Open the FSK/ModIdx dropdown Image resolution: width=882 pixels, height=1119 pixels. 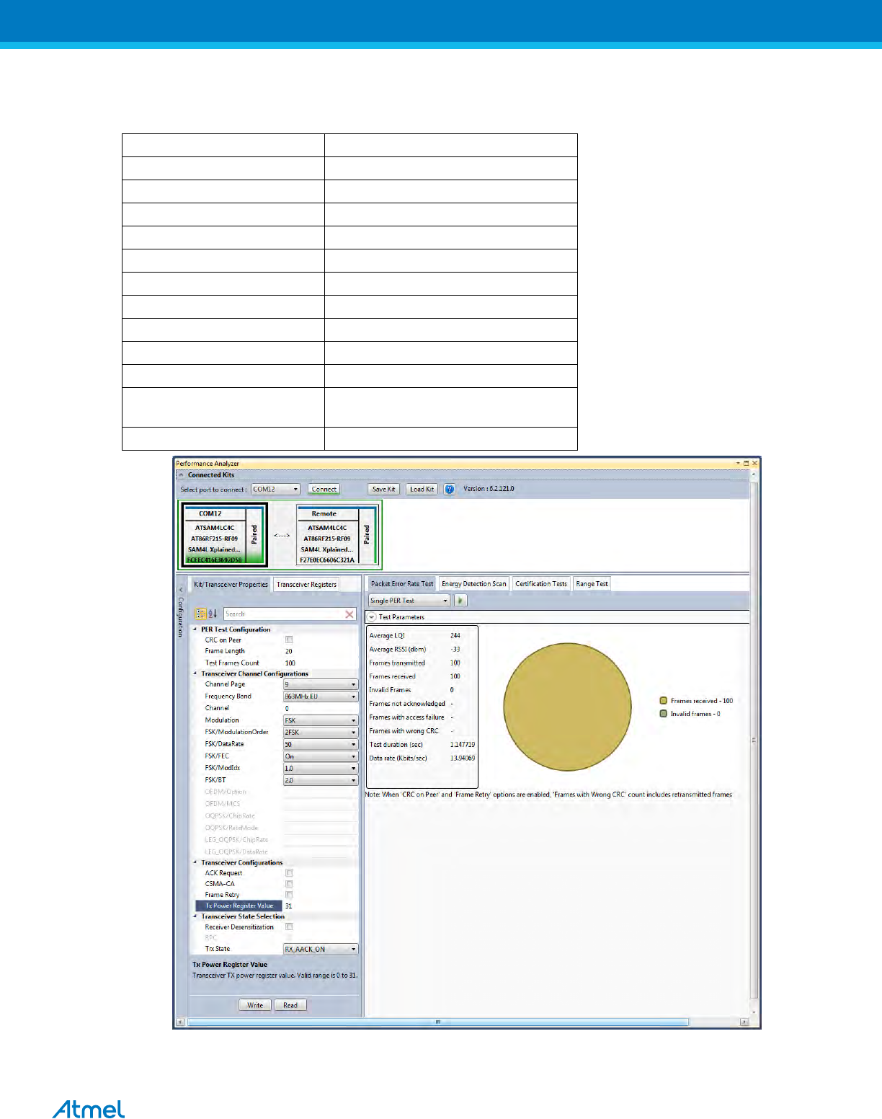pos(321,768)
